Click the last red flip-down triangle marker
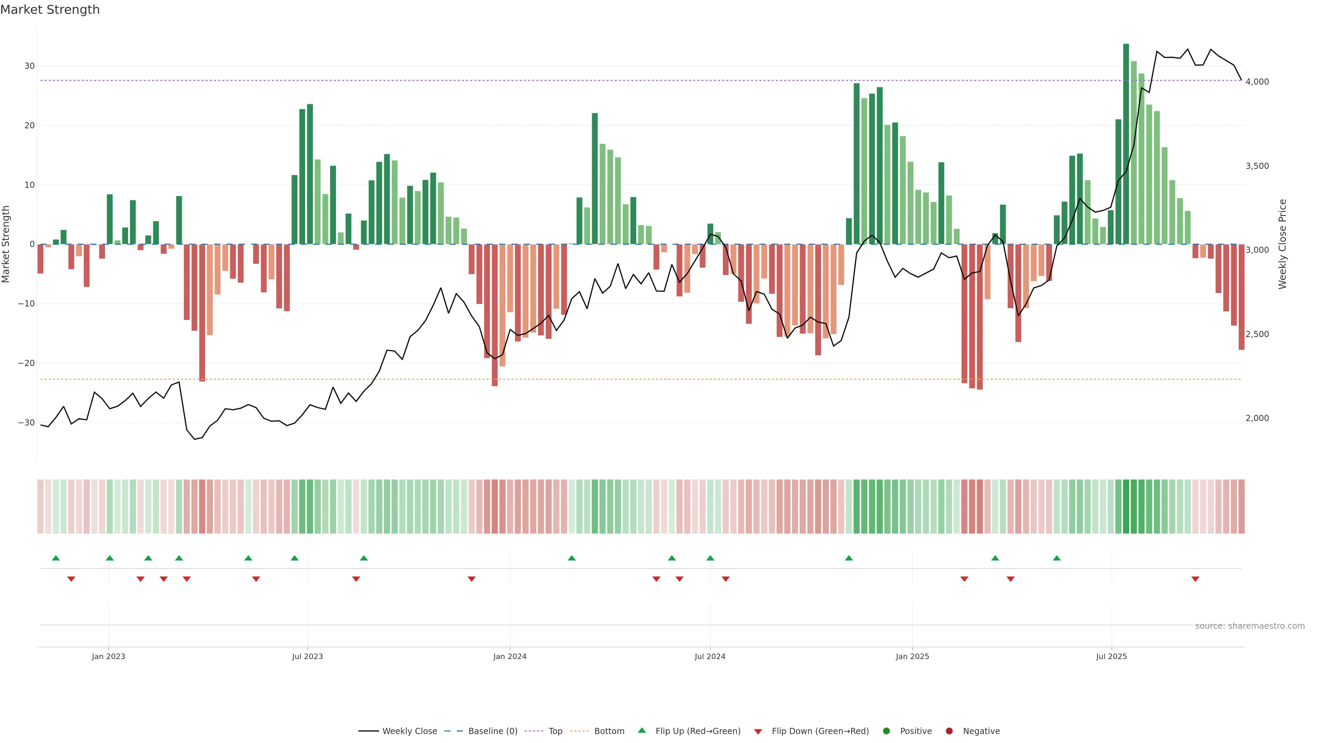1322x743 pixels. coord(1195,579)
